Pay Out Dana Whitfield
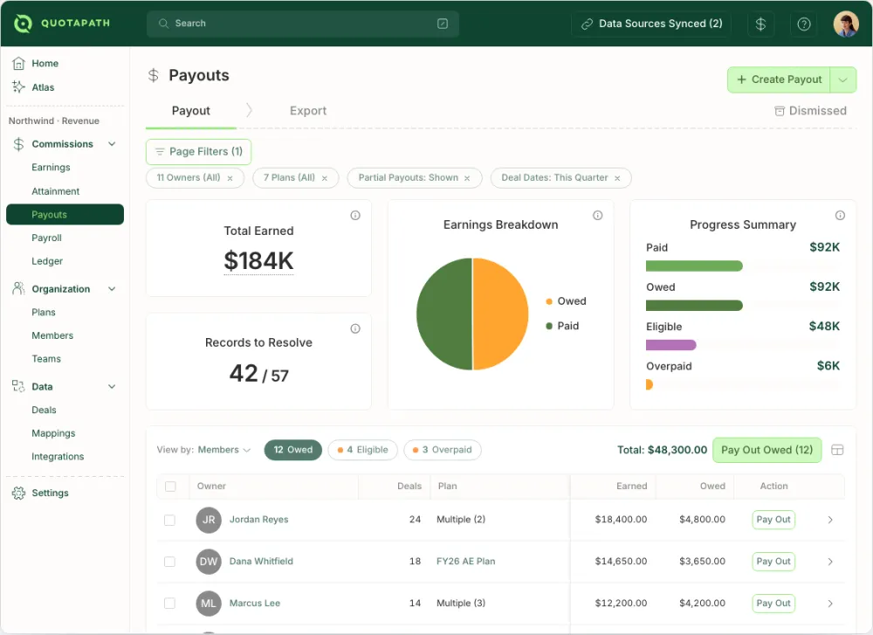This screenshot has height=635, width=873. coord(773,562)
